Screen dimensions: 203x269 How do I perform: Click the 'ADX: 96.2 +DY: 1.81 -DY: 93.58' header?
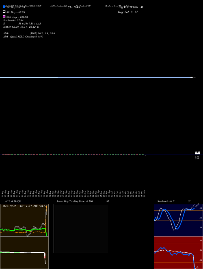24,206
